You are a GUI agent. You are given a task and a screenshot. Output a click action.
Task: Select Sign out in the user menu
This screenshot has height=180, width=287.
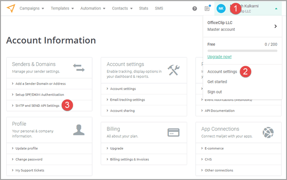click(x=214, y=92)
